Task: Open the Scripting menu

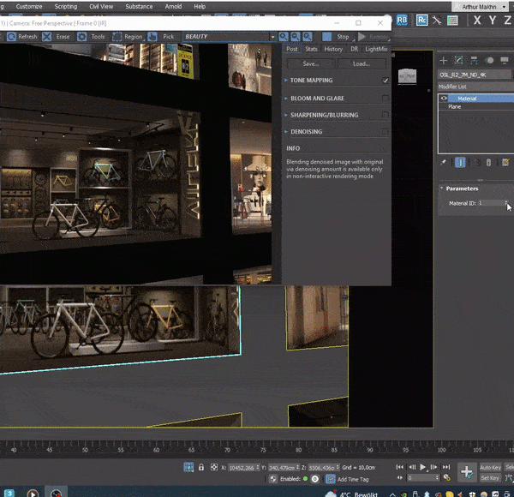Action: pos(65,6)
